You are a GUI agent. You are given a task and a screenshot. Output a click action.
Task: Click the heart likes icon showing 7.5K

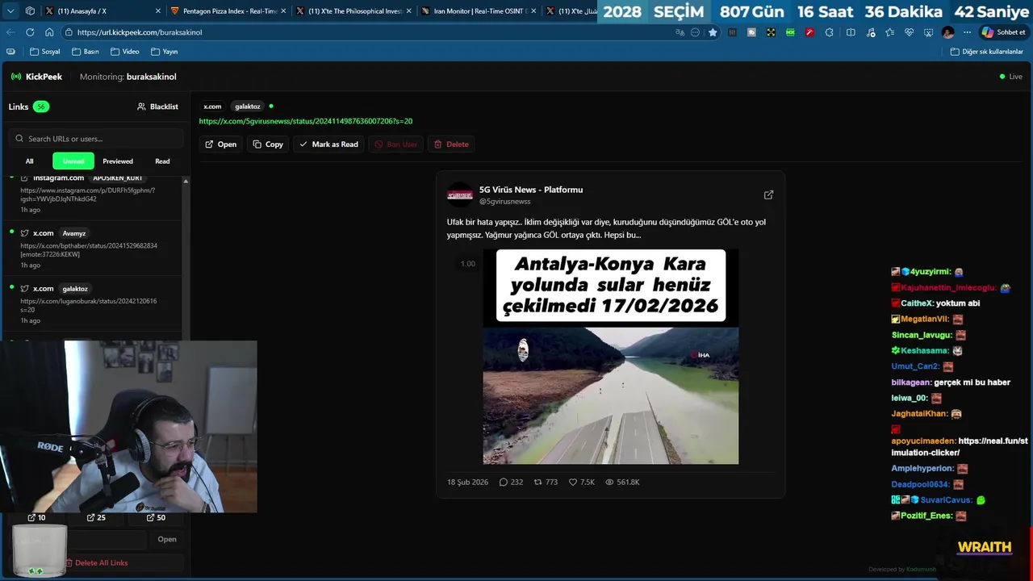coord(573,482)
